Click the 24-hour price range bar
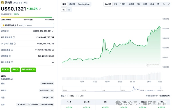172x110 pixels. (28, 17)
